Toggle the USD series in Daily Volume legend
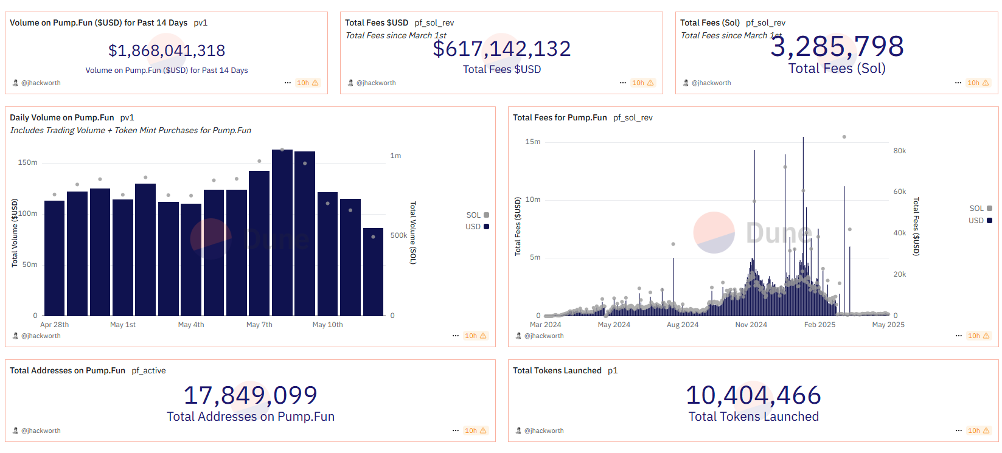Viewport: 1002px width, 453px height. pos(478,227)
